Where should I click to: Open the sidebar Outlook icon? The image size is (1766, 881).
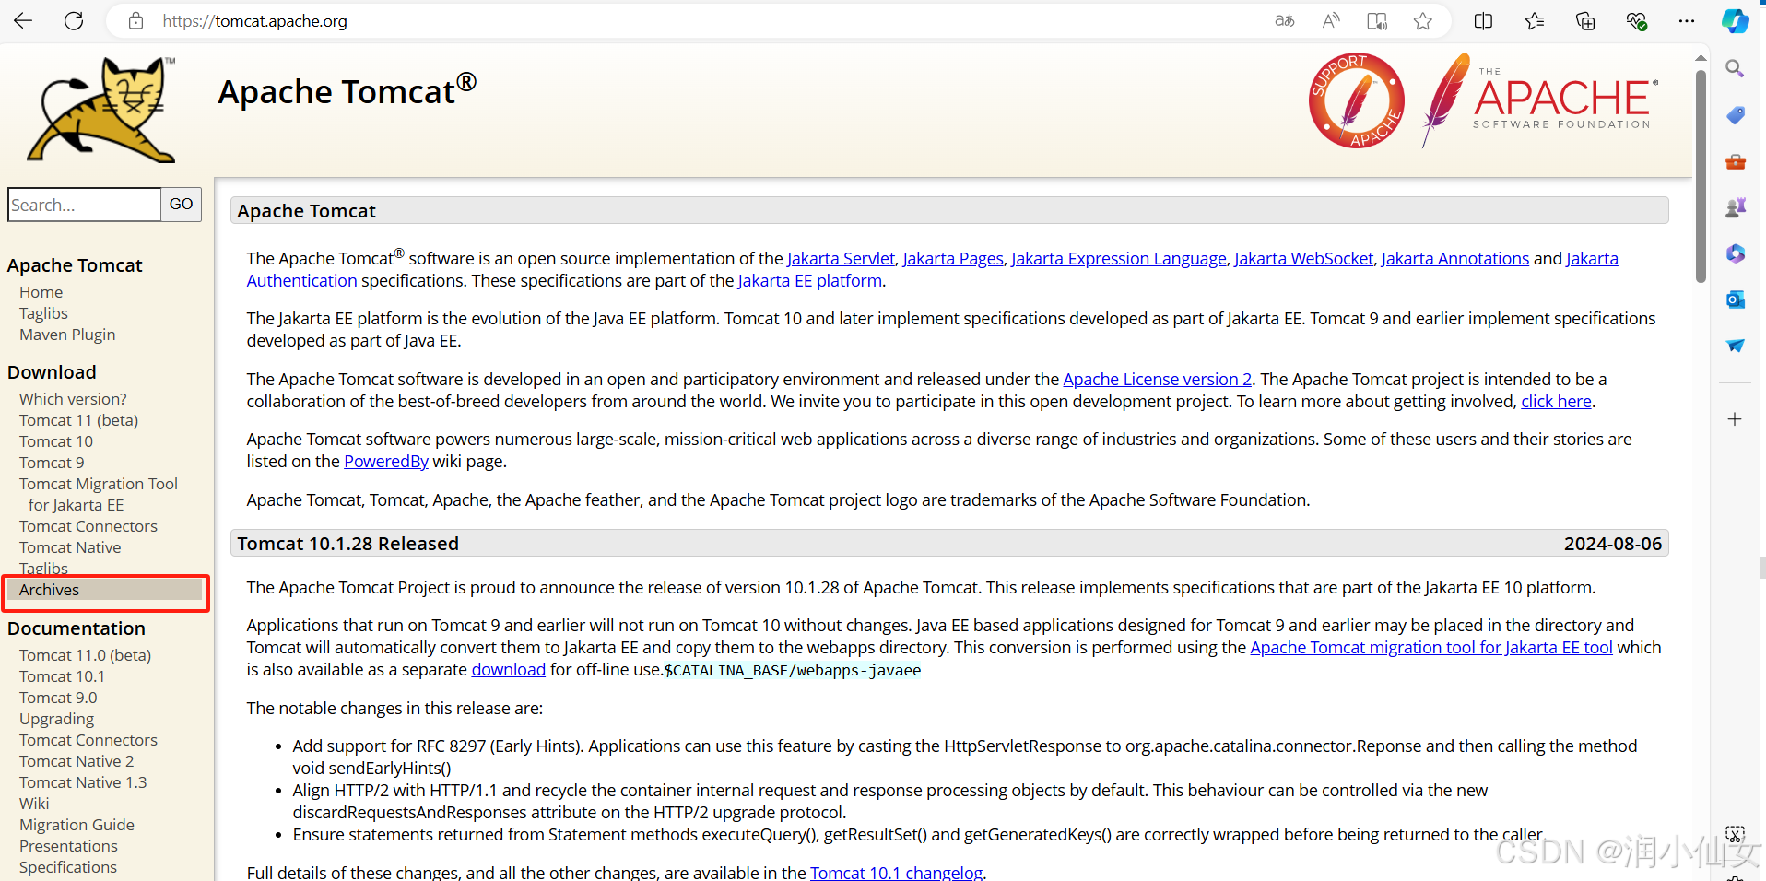click(x=1735, y=300)
